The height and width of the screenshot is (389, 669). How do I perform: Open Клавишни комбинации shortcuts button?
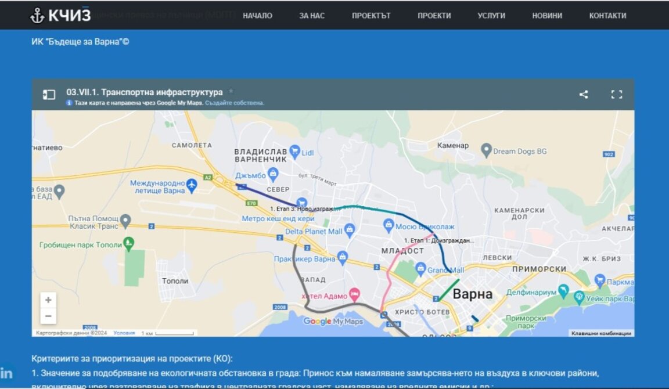601,333
